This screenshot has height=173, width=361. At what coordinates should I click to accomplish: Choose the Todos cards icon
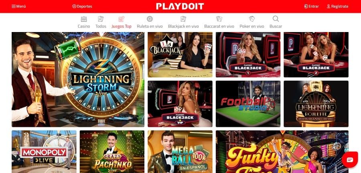coord(101,19)
